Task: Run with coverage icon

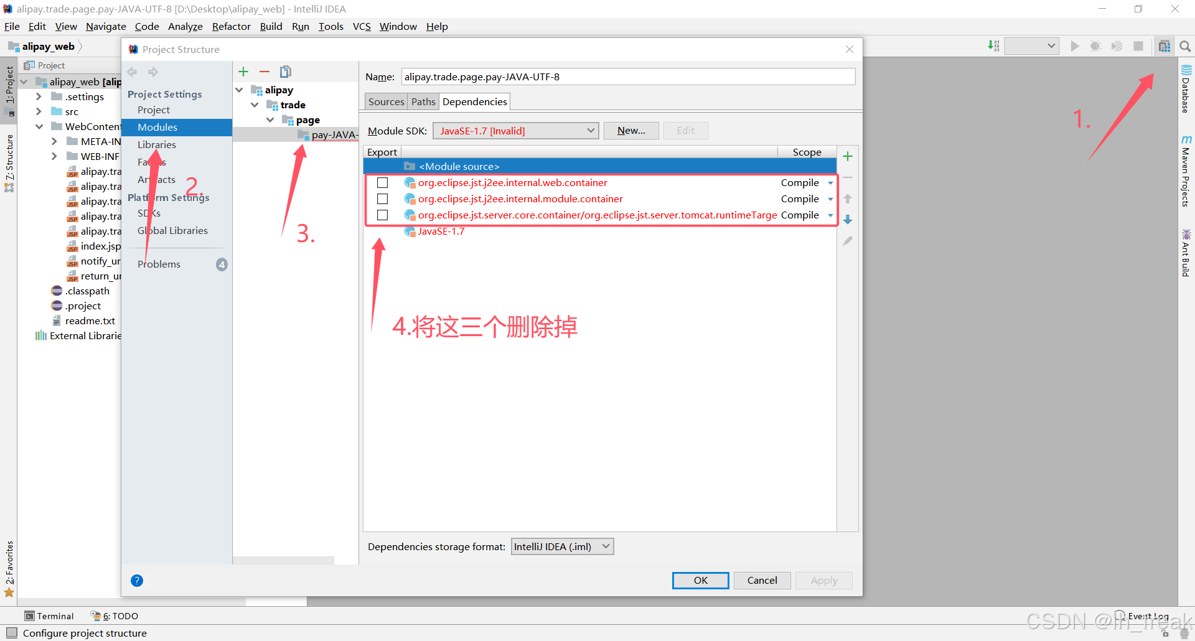Action: 1117,46
